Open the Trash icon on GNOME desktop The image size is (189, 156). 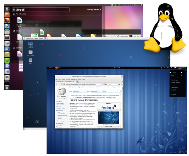coord(31,60)
